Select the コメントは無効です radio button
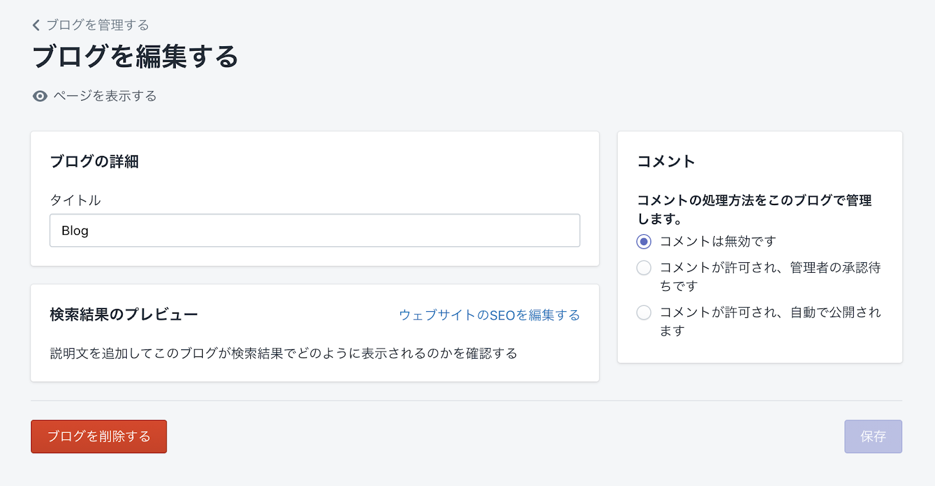The height and width of the screenshot is (486, 935). [644, 242]
